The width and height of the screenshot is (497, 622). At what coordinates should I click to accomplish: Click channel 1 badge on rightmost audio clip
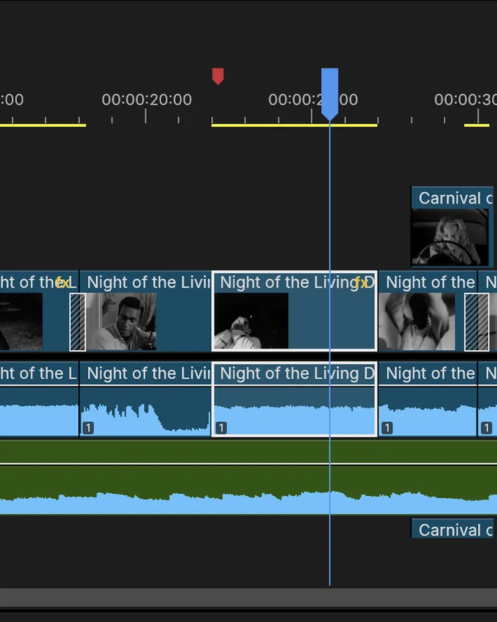486,428
